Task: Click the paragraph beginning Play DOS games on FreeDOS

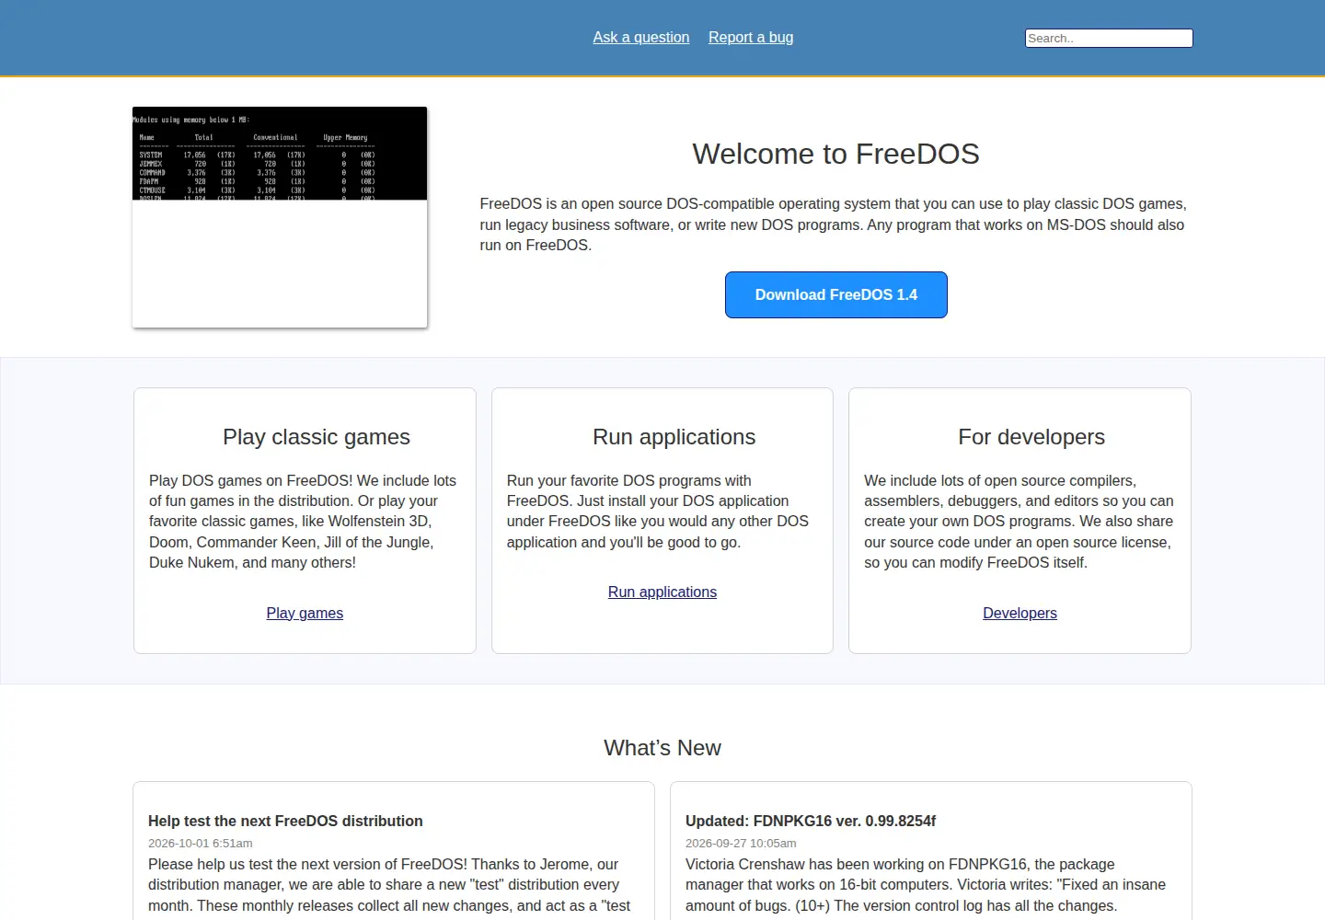Action: (x=305, y=521)
